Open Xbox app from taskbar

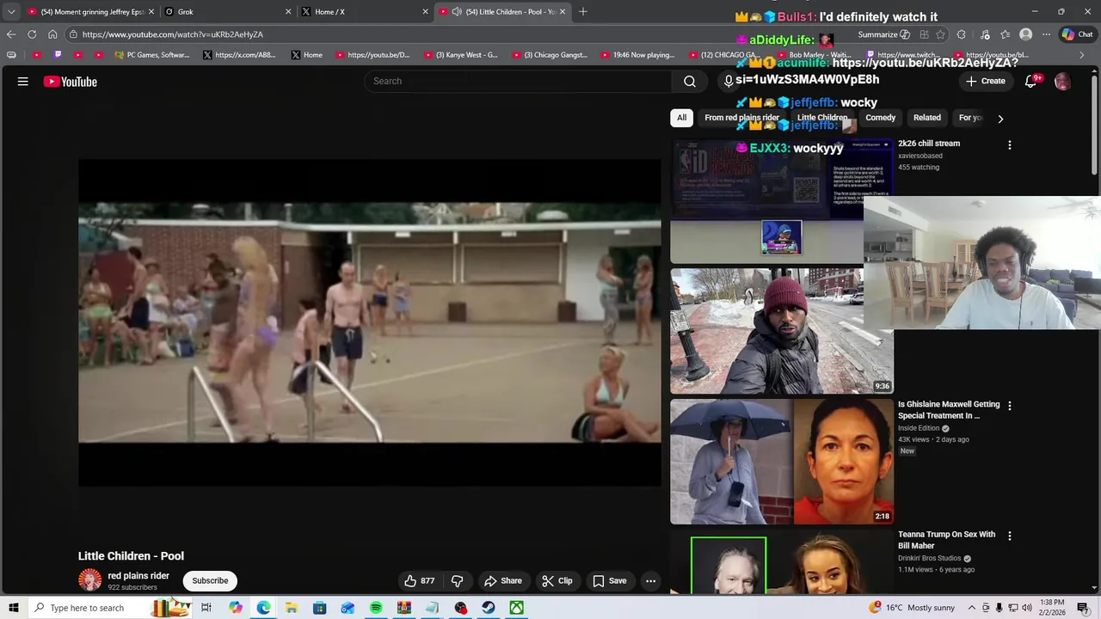point(517,608)
